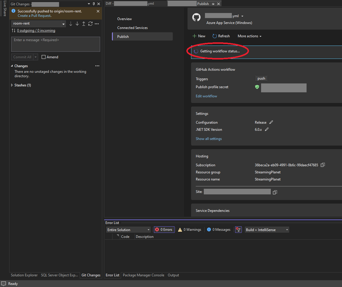
Task: Sync the repository with the refresh icon
Action: [x=90, y=24]
